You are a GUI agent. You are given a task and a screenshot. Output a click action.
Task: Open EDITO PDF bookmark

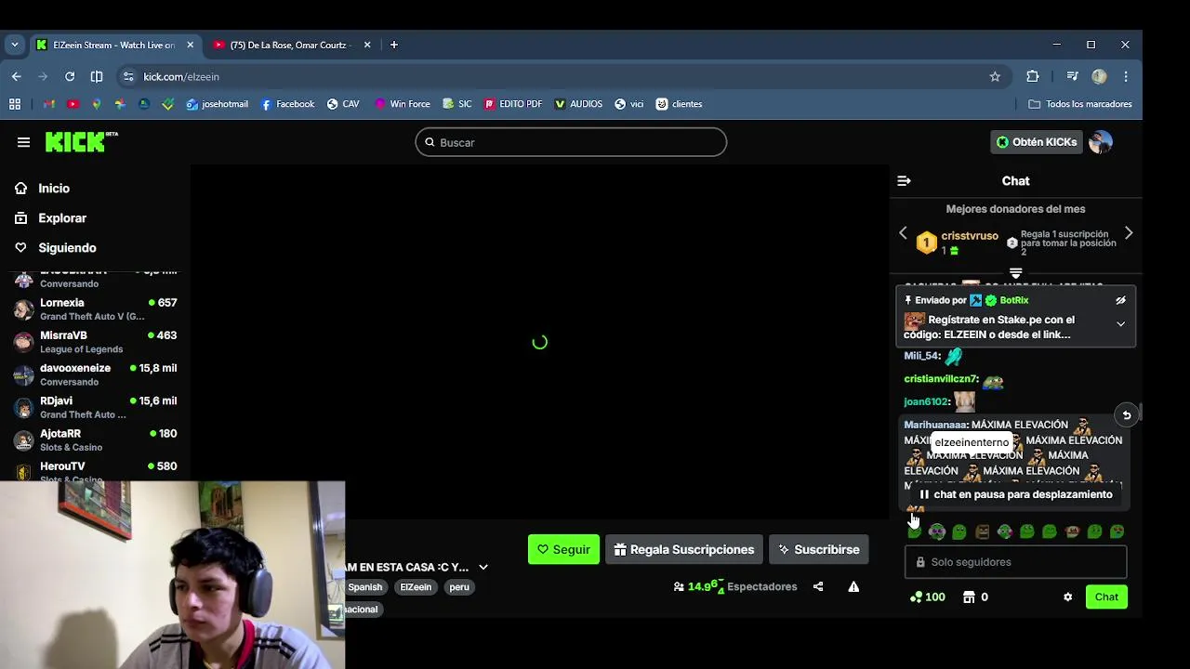tap(512, 104)
